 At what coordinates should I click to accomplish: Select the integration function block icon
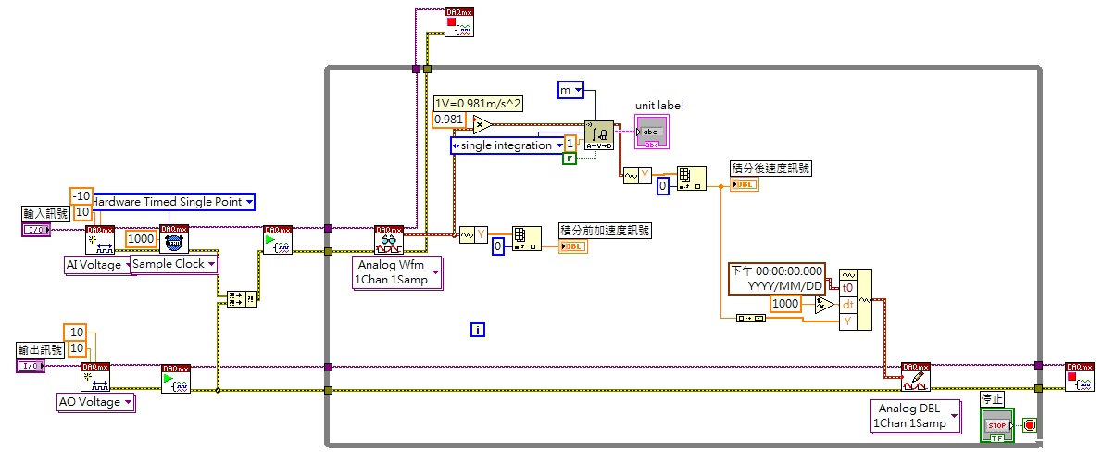(x=599, y=134)
